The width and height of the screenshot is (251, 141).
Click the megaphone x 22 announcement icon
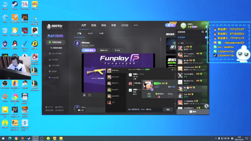click(x=81, y=110)
